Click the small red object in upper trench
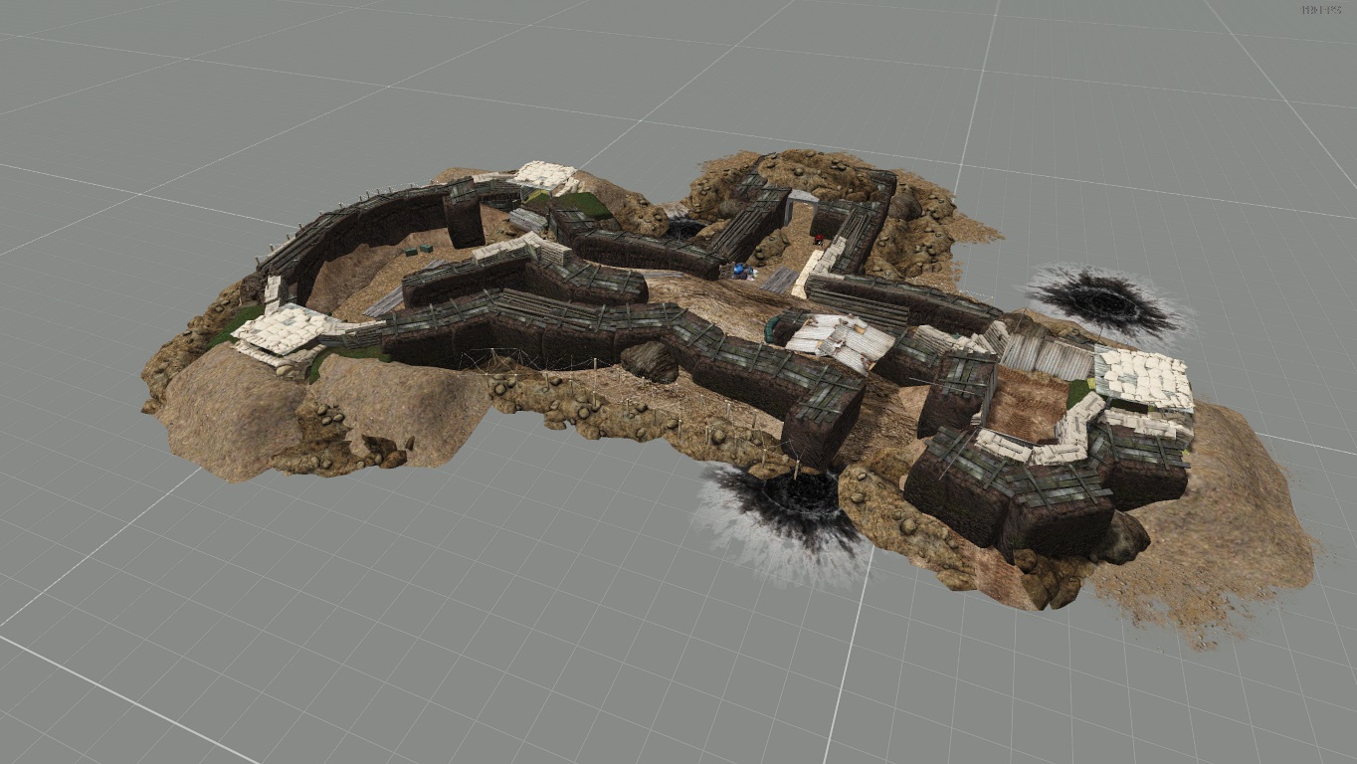Image resolution: width=1357 pixels, height=764 pixels. pyautogui.click(x=819, y=240)
